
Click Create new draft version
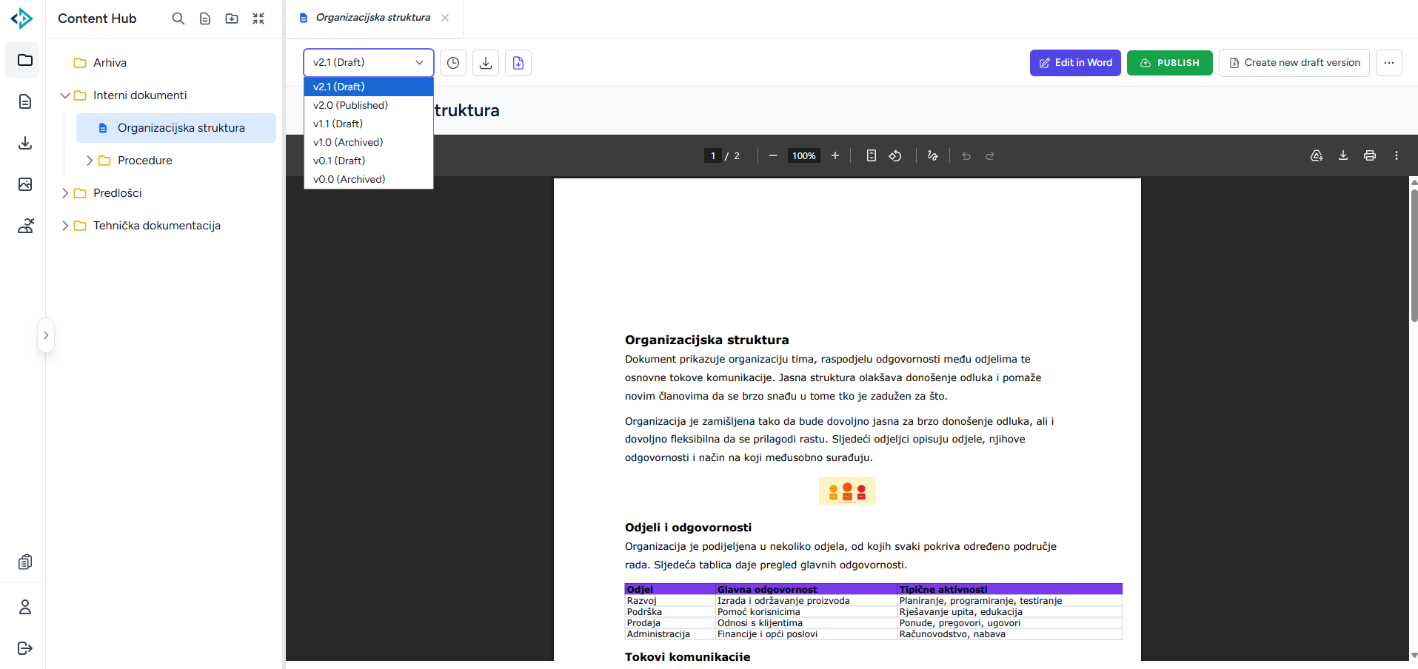[x=1294, y=63]
